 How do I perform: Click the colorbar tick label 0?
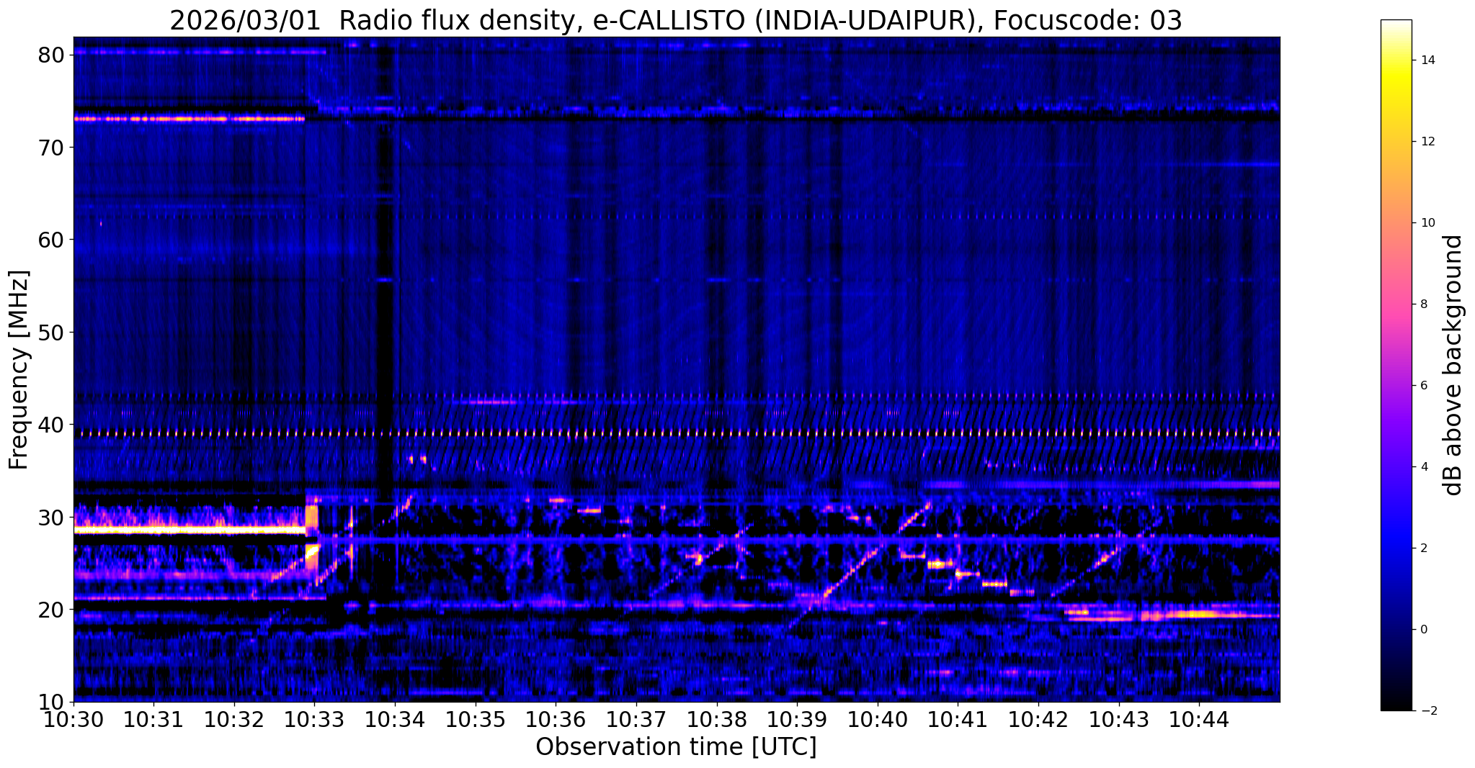[1422, 630]
